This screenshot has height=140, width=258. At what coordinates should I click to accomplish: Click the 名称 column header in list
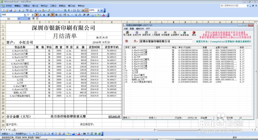click(x=143, y=47)
